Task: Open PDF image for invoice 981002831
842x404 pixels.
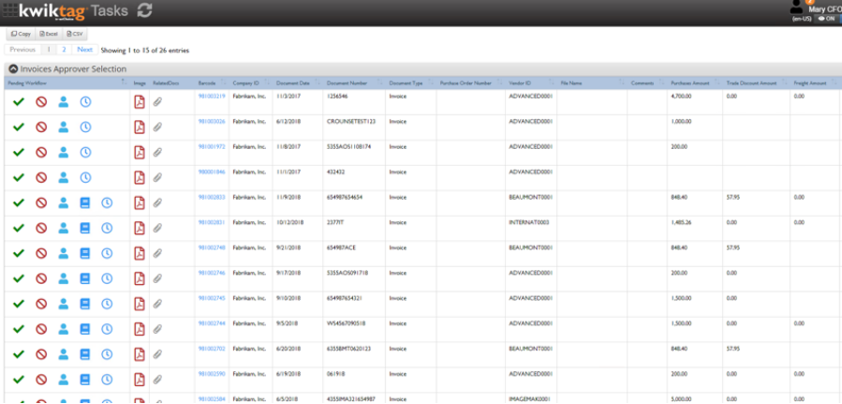Action: (140, 229)
